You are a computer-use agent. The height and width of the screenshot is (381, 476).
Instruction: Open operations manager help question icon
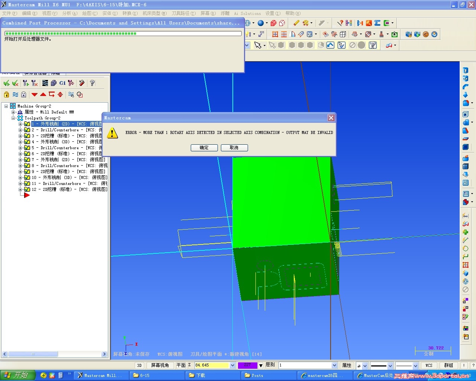[92, 83]
